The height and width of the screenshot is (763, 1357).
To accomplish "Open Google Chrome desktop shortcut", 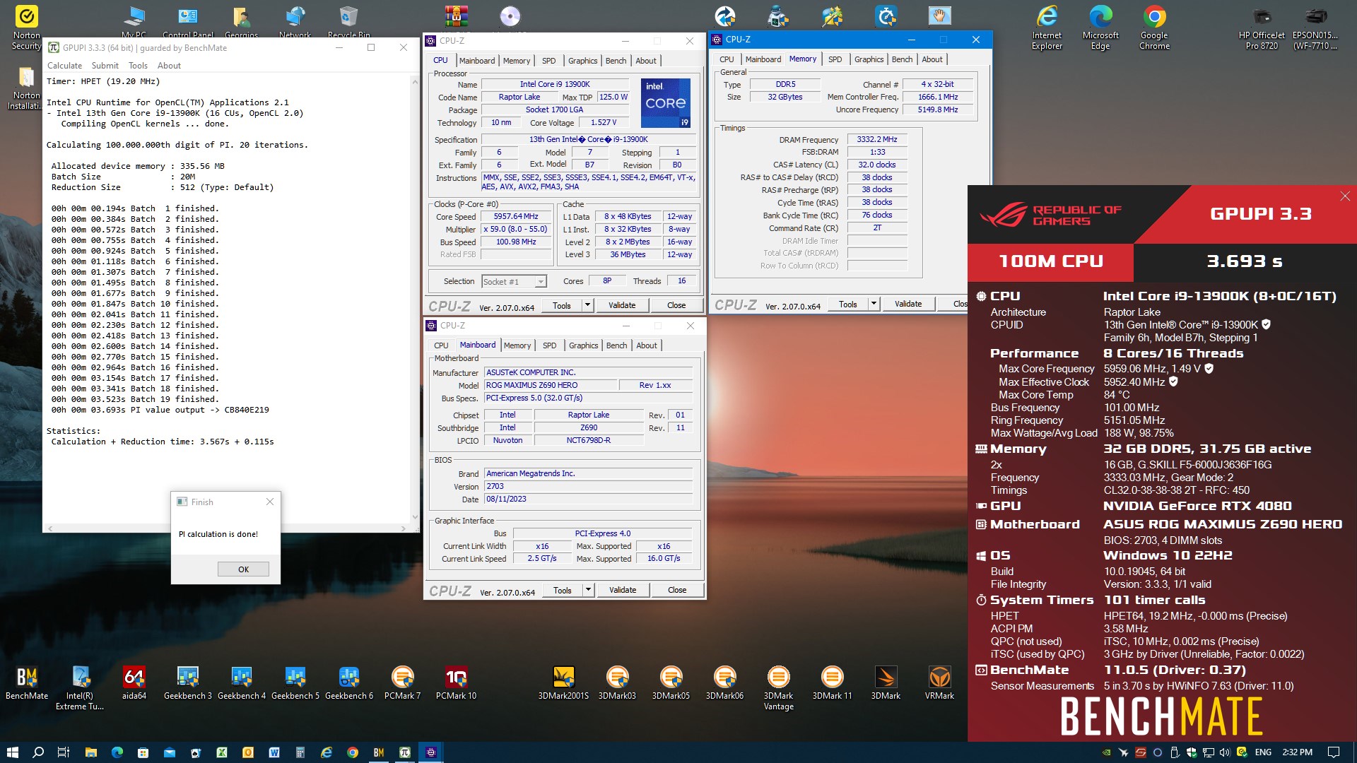I will [x=1154, y=28].
